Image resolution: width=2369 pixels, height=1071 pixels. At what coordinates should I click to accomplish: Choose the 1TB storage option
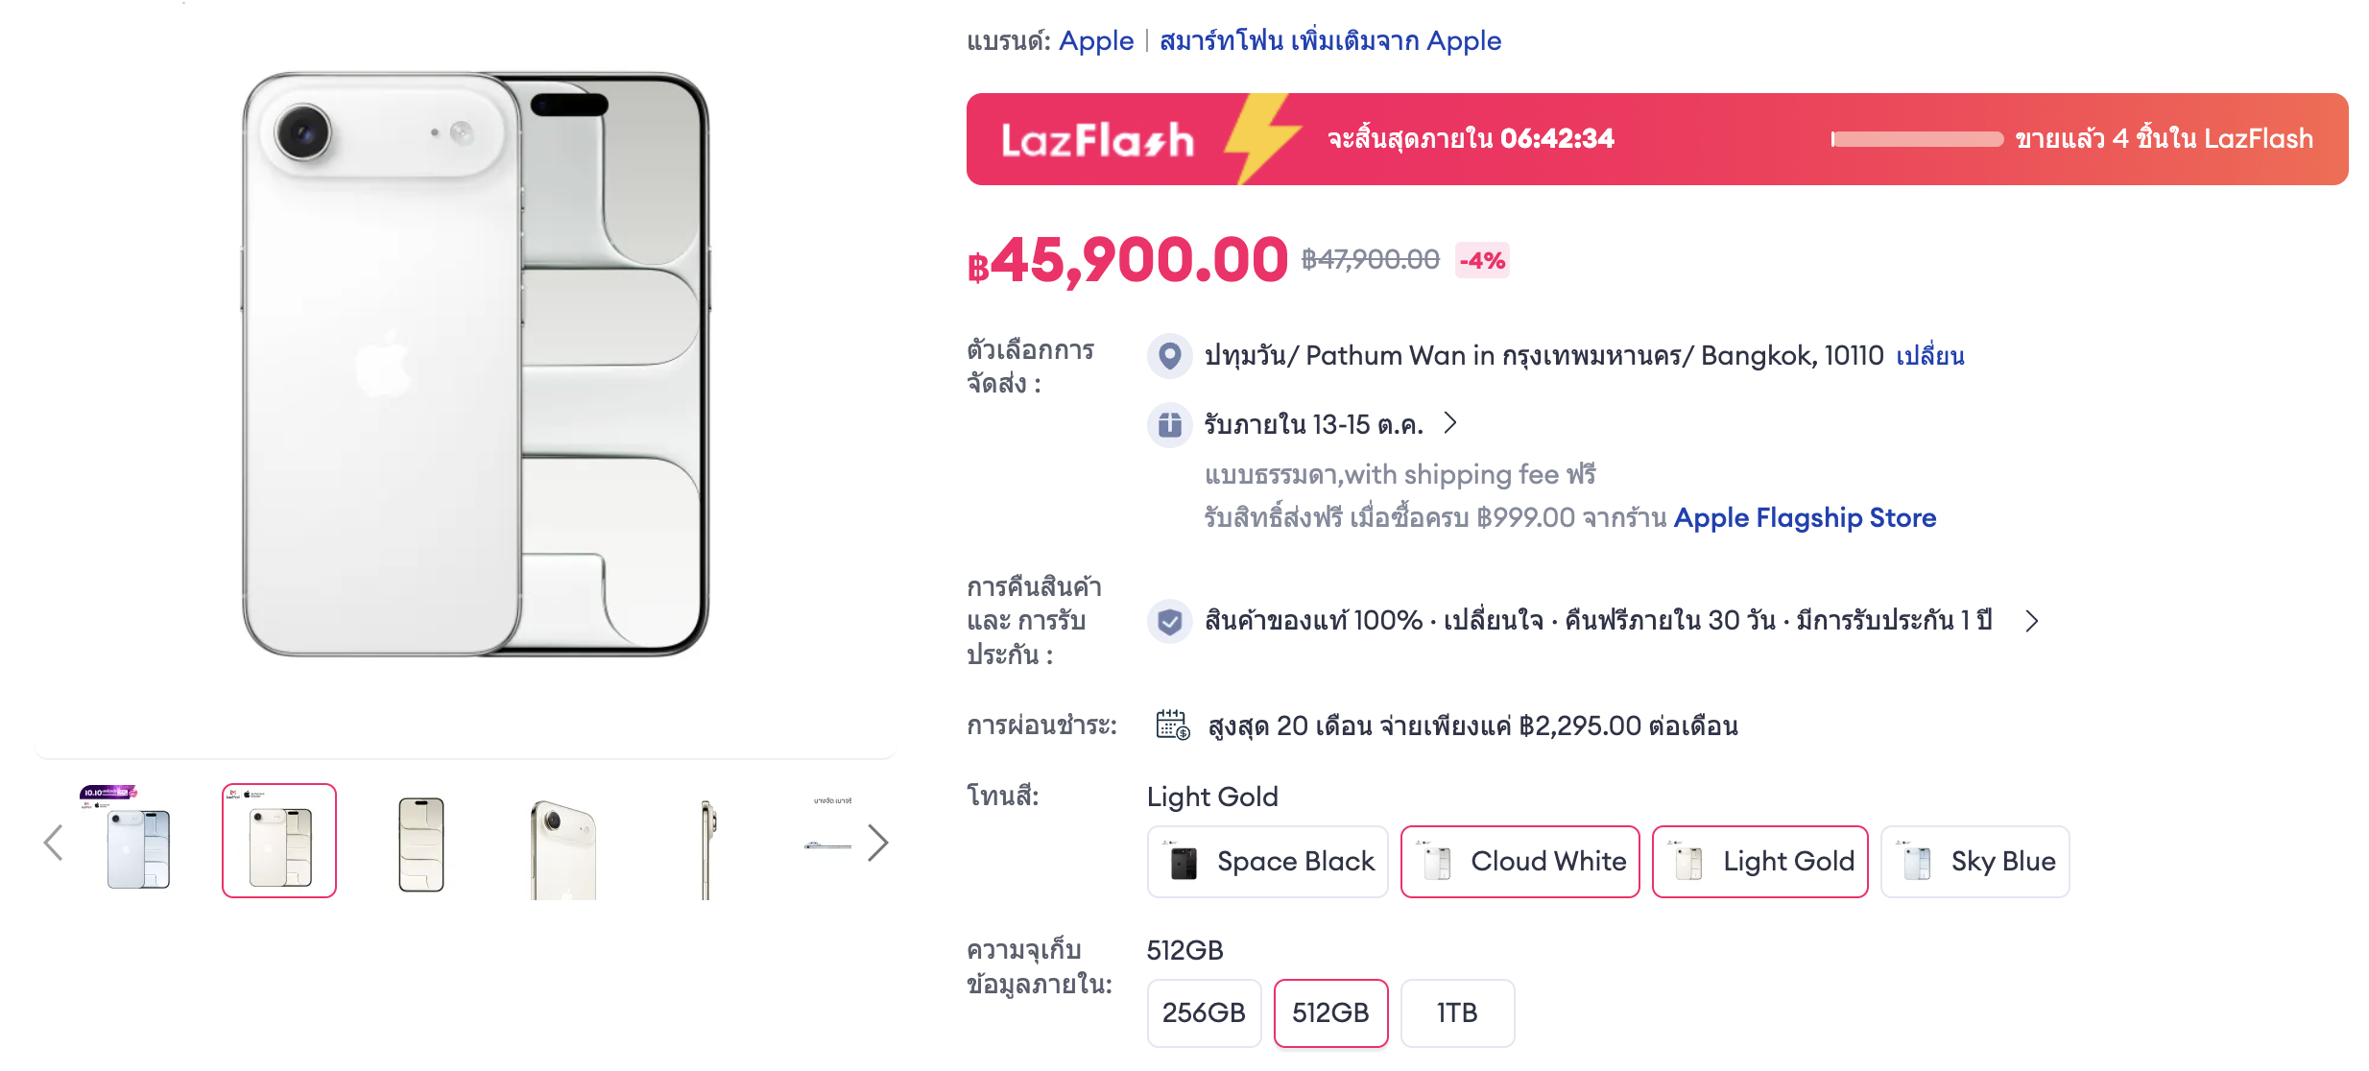click(1457, 1012)
